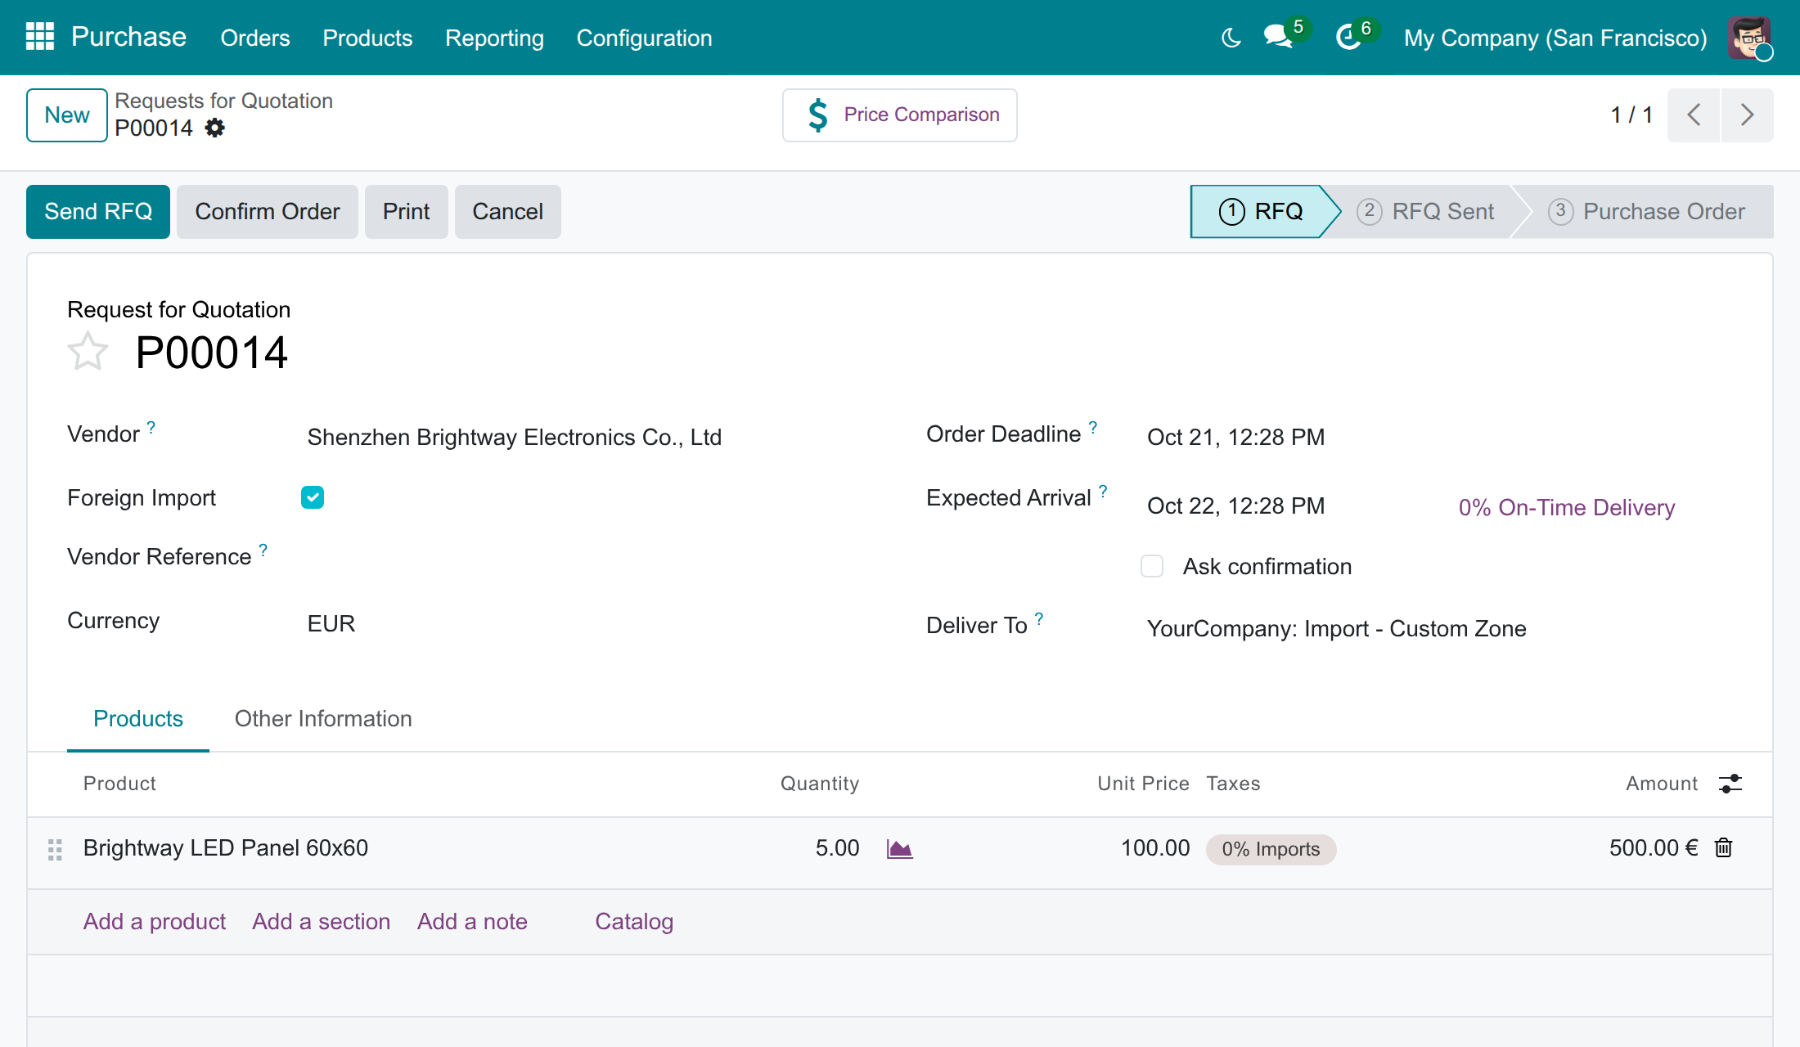Image resolution: width=1800 pixels, height=1047 pixels.
Task: Mark P00014 as favorite with the star
Action: (88, 352)
